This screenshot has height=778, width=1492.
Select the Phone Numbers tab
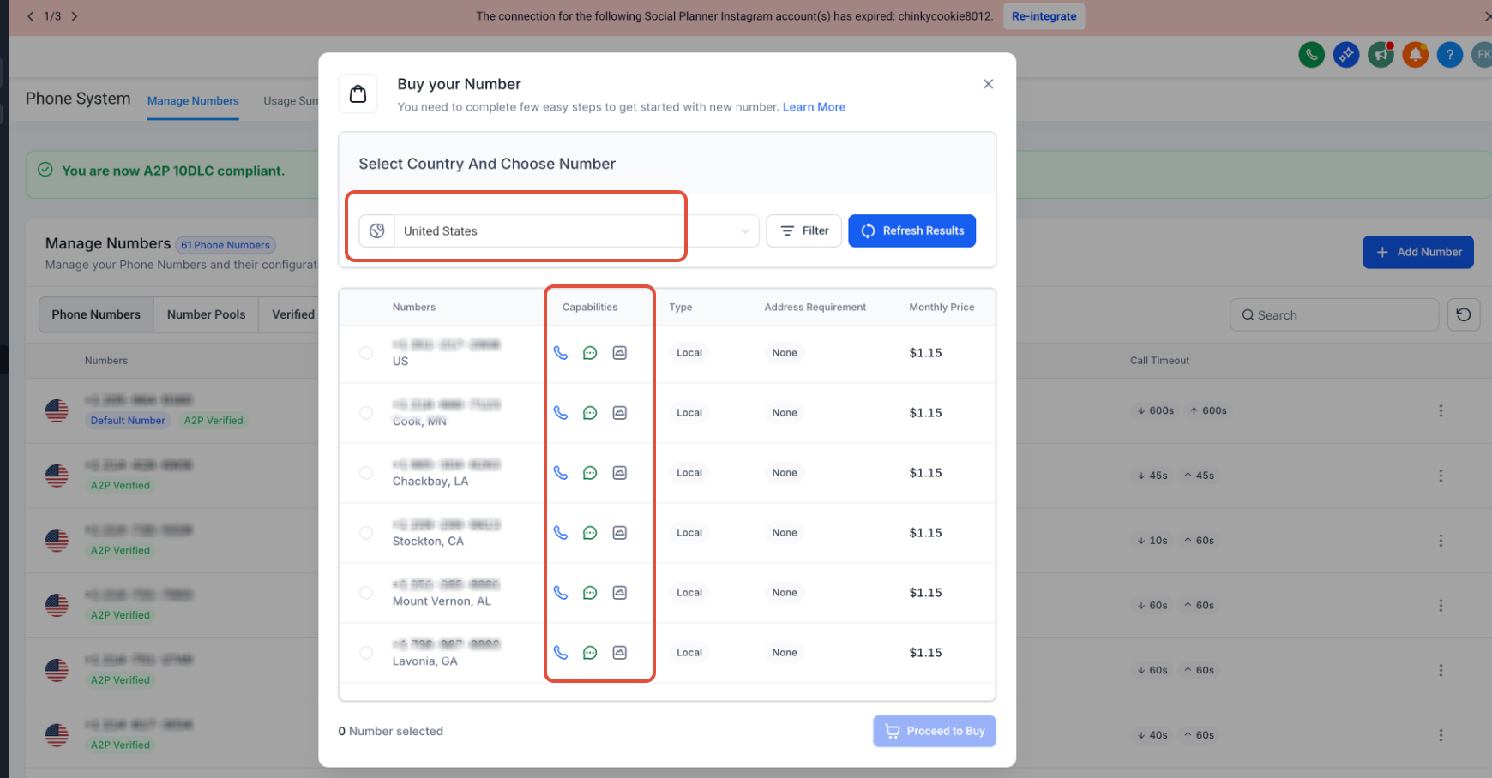(x=96, y=314)
